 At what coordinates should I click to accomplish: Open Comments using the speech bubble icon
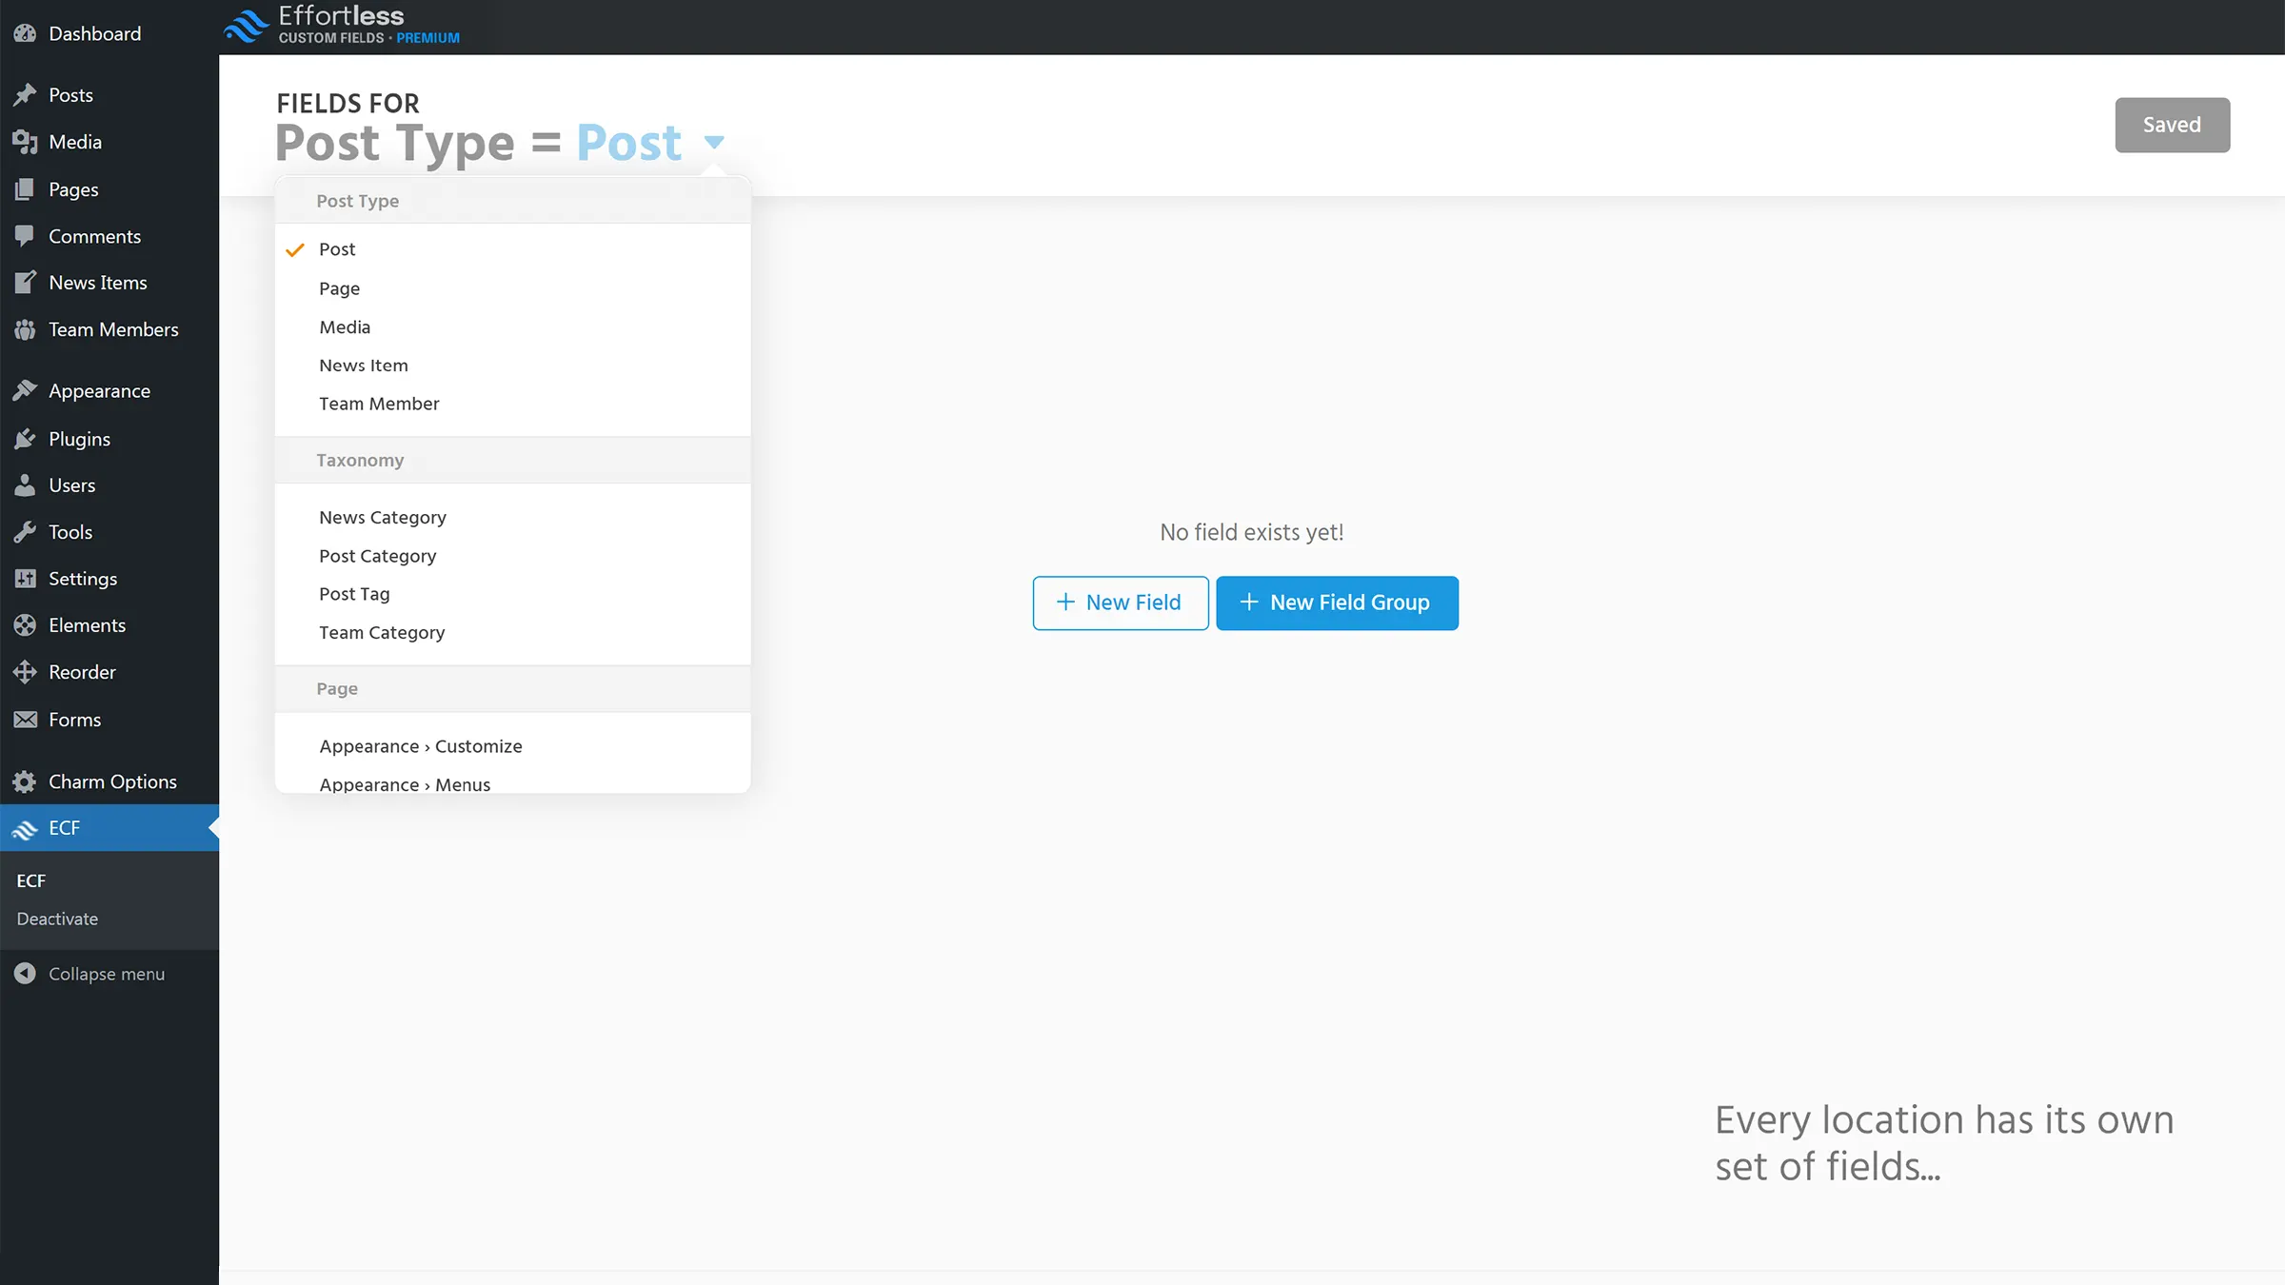pos(26,236)
